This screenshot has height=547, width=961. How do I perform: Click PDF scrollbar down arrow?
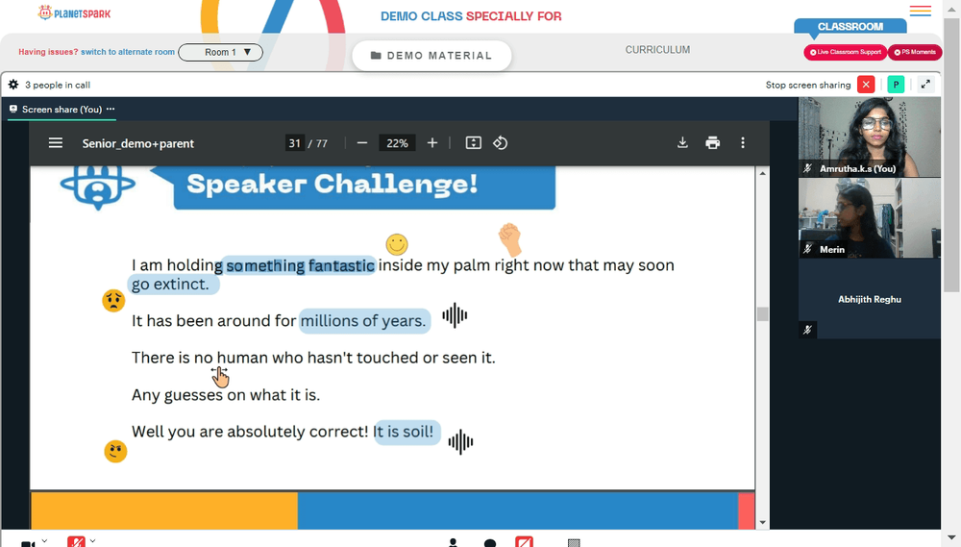click(x=762, y=522)
